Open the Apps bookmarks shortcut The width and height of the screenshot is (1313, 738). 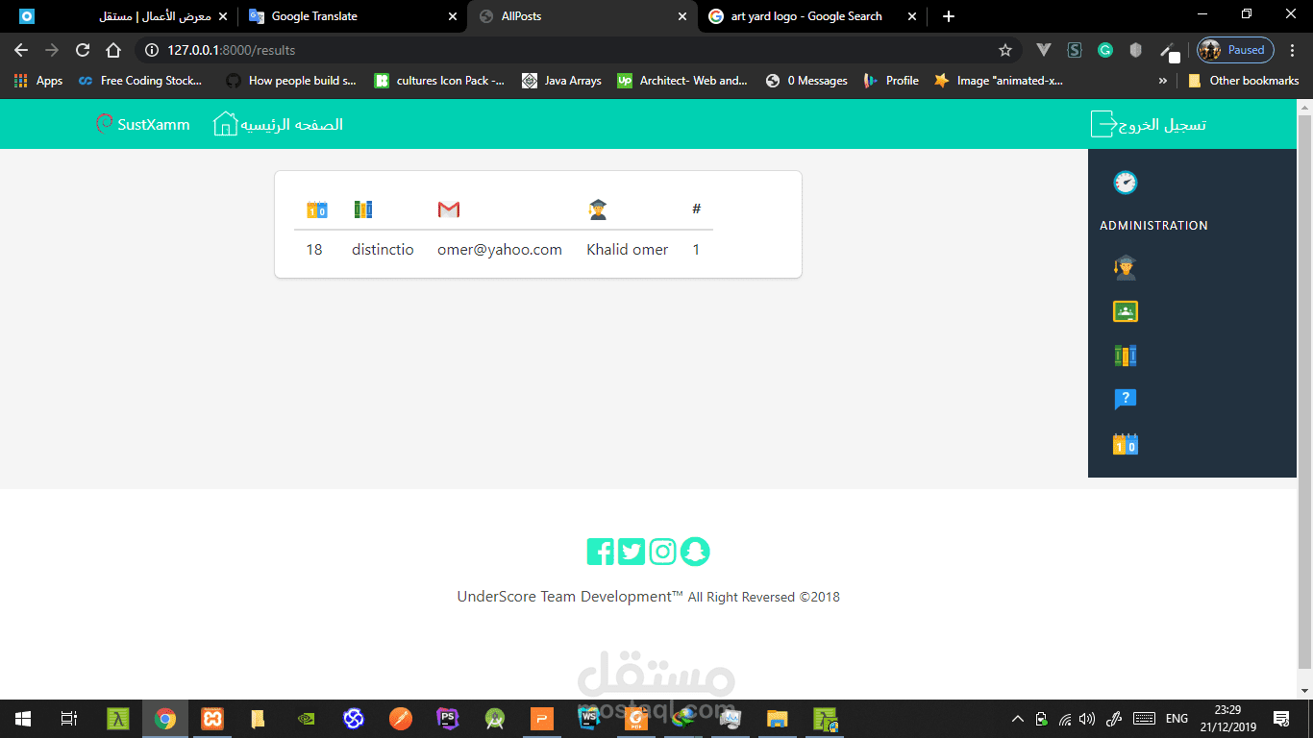[x=38, y=81]
